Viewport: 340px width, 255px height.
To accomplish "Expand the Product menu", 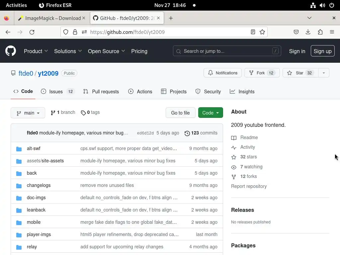I will point(36,51).
